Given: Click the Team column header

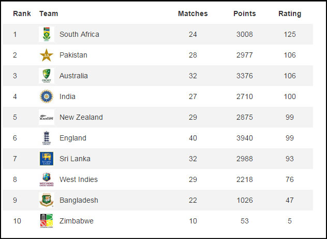Looking at the screenshot, I should [x=49, y=13].
